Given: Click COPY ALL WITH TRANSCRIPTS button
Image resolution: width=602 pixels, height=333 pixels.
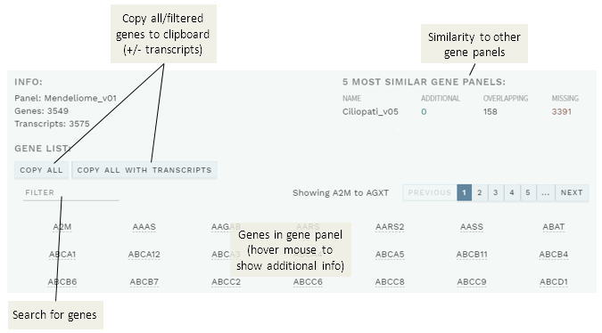Looking at the screenshot, I should pos(144,170).
